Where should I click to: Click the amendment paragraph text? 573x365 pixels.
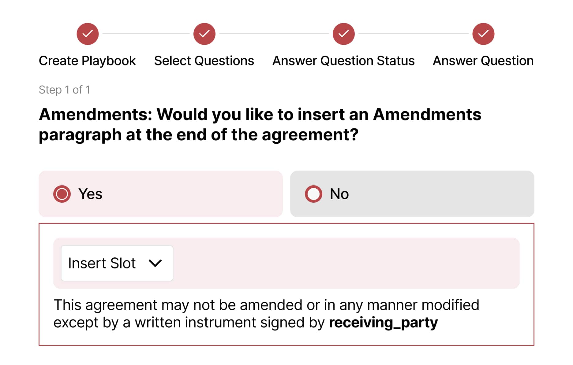click(266, 314)
